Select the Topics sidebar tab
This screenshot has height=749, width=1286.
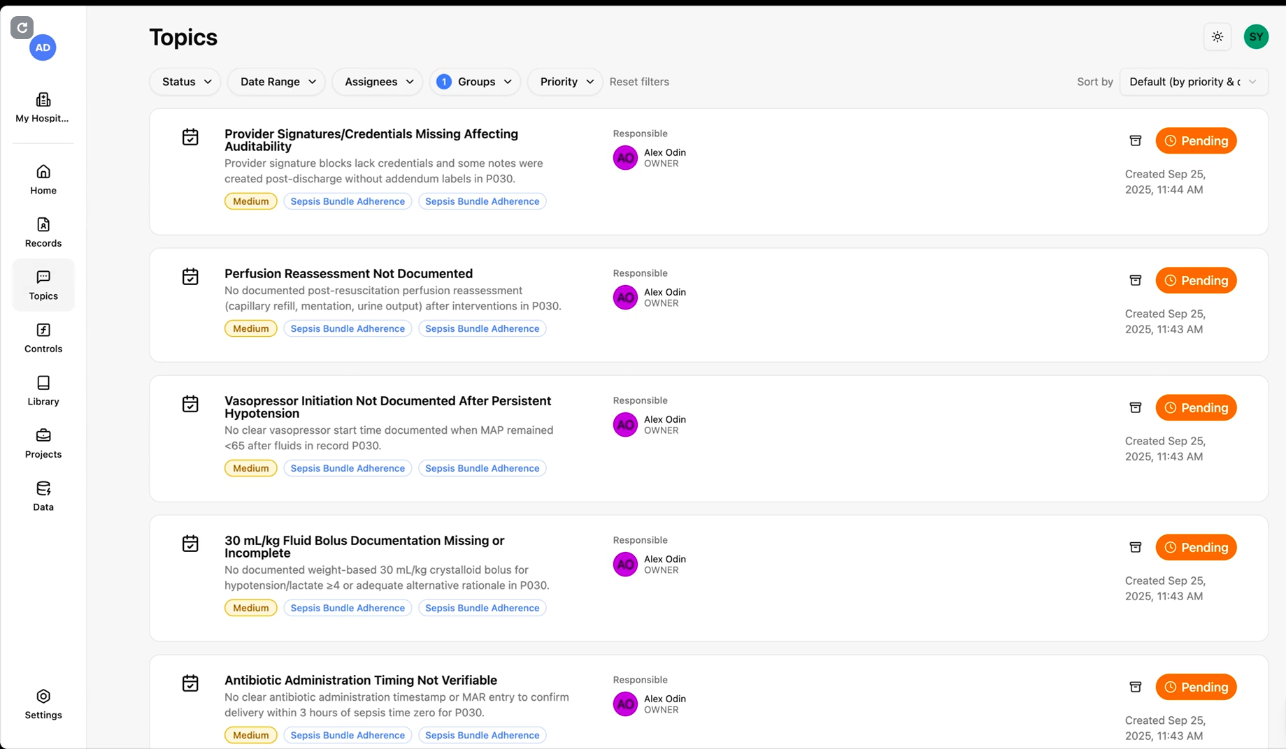[x=43, y=285]
